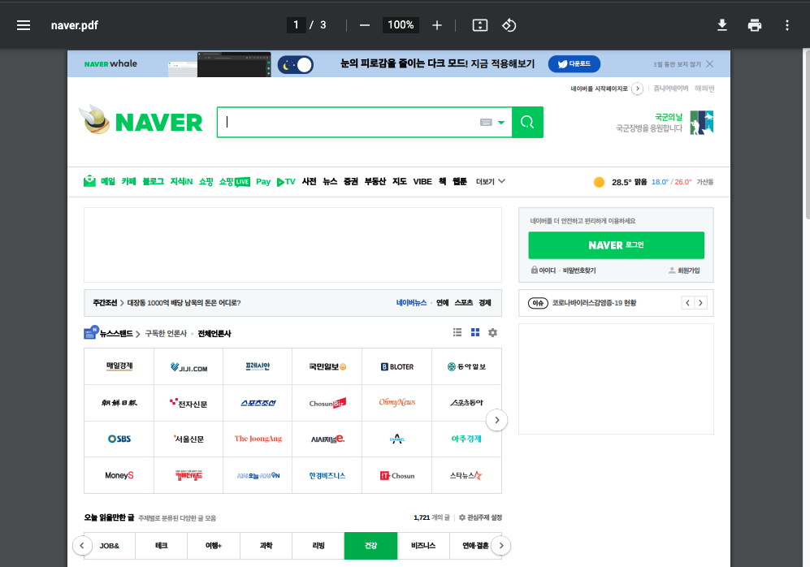Select the 구독한 언론사 tab
Viewport: 810px width, 567px height.
click(166, 334)
